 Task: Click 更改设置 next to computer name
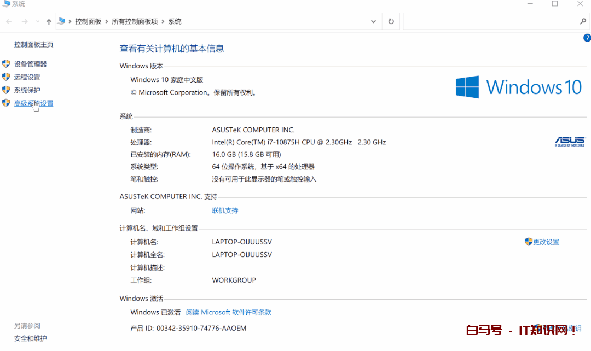[546, 242]
